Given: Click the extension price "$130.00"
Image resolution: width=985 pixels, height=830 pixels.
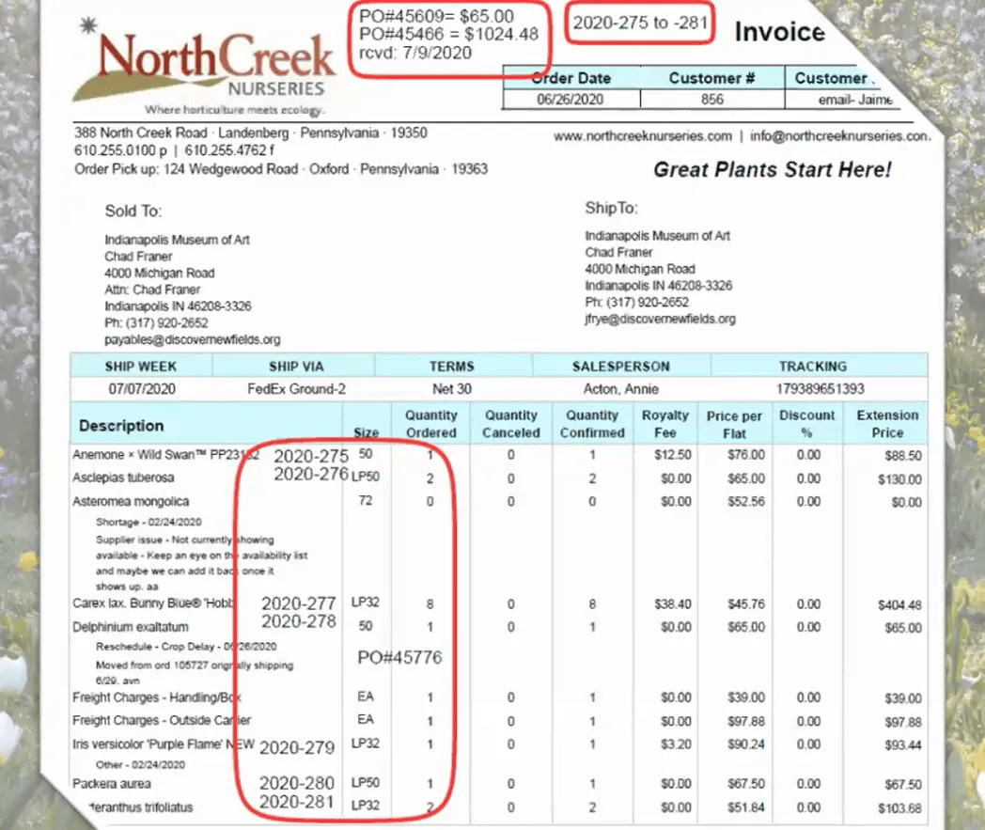Looking at the screenshot, I should click(x=899, y=480).
